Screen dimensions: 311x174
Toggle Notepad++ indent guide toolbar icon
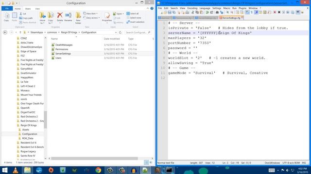pyautogui.click(x=256, y=13)
